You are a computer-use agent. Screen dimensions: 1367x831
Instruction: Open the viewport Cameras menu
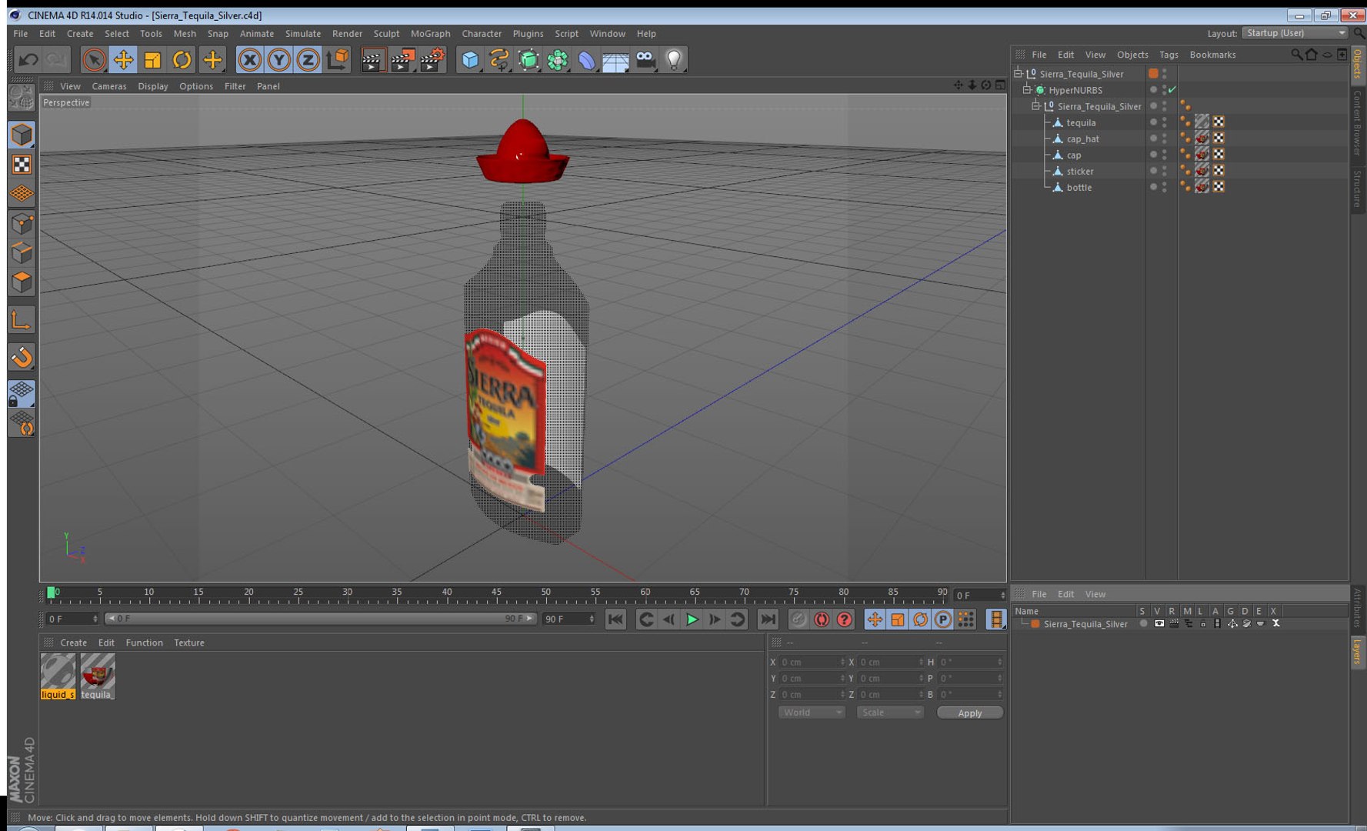109,86
